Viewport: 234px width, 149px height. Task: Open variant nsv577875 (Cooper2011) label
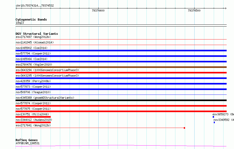[x=33, y=109]
